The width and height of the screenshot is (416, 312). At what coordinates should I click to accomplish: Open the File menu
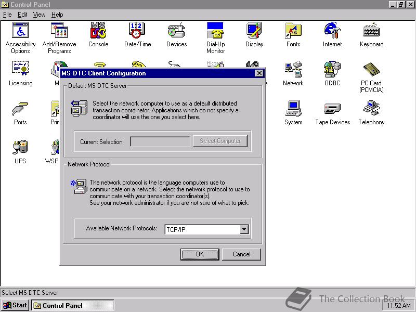coord(7,15)
